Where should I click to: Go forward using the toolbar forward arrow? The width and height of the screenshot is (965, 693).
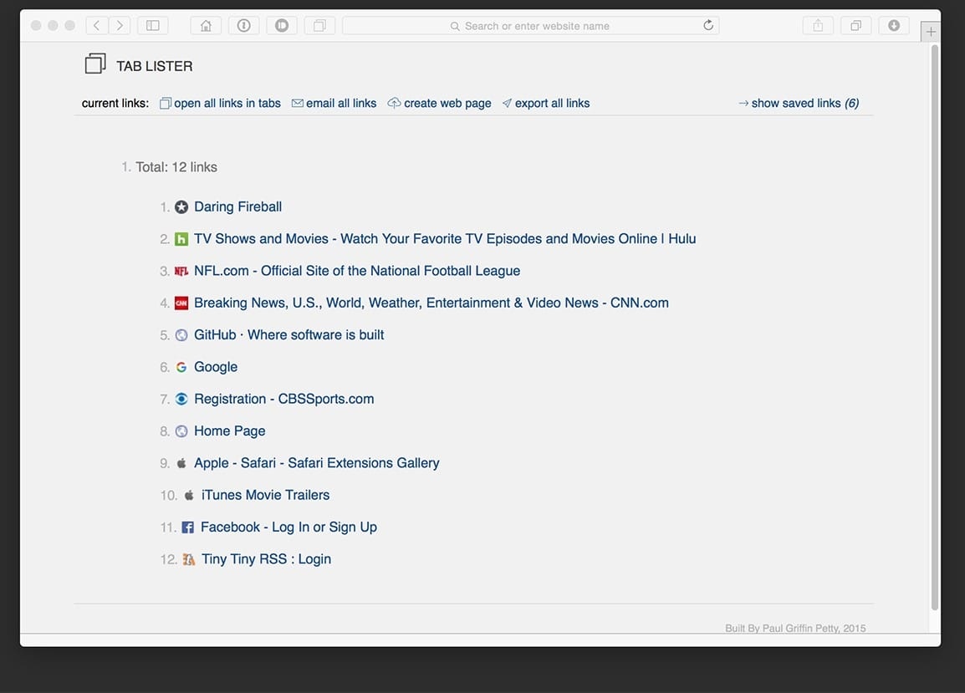click(120, 25)
